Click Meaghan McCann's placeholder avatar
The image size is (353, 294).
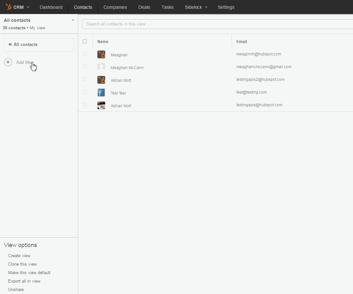click(101, 67)
